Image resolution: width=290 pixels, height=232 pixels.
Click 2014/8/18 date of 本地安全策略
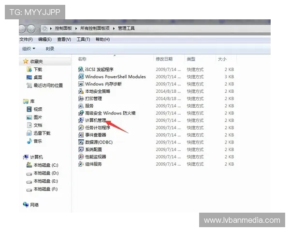pos(168,91)
